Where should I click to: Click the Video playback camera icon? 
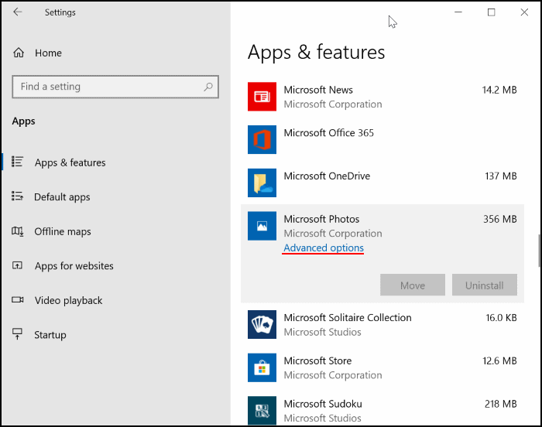(17, 299)
